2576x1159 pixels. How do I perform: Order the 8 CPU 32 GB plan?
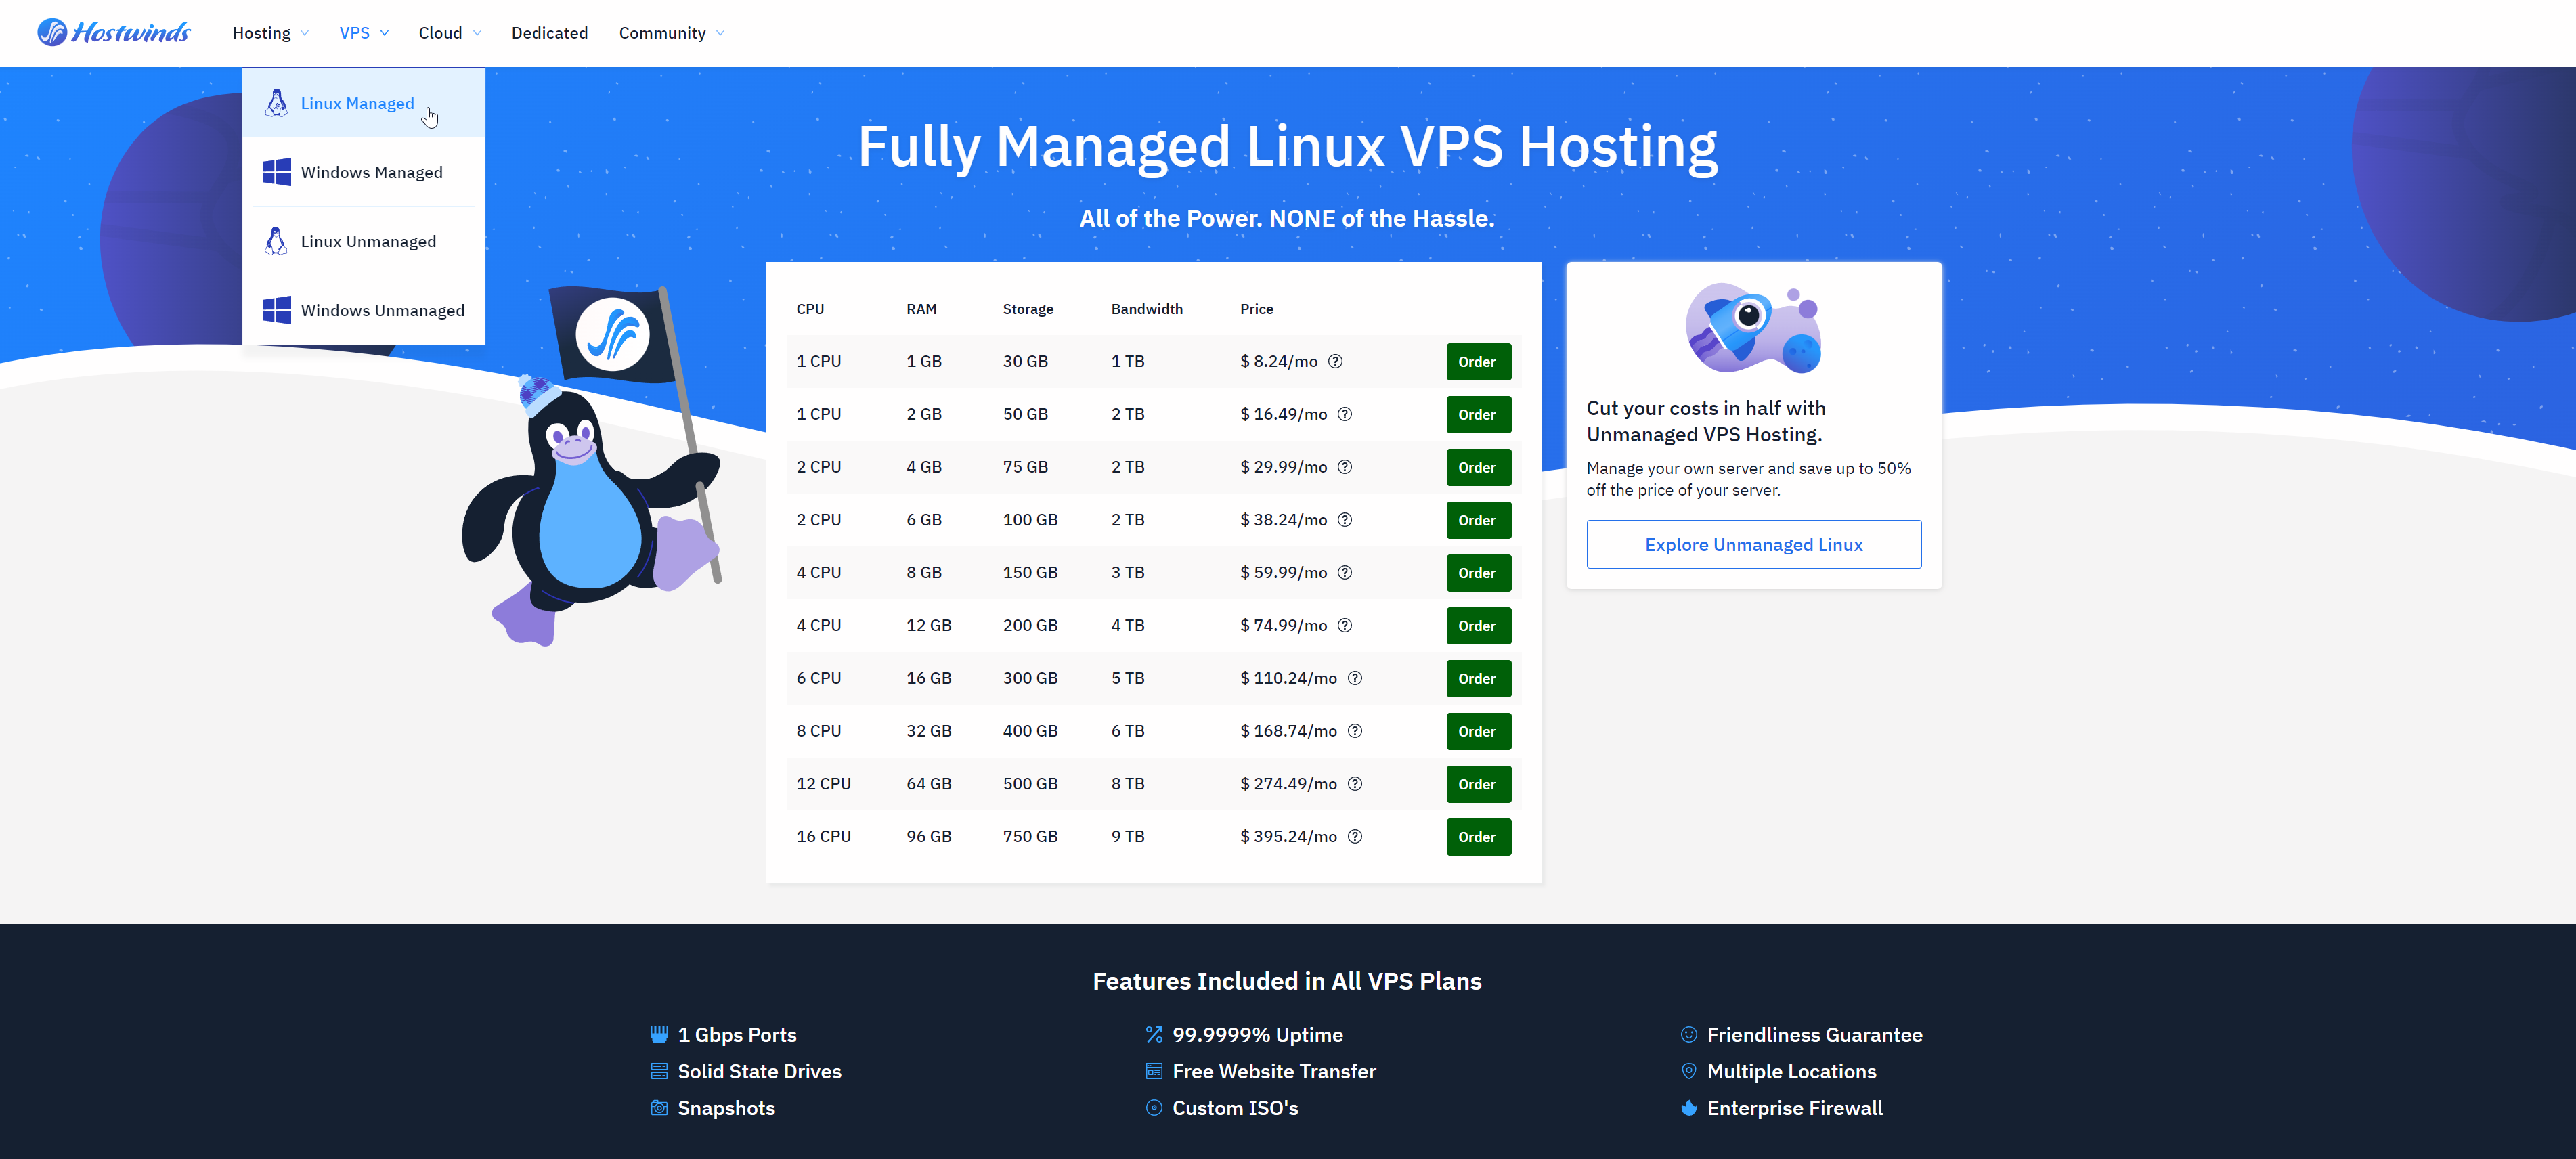[1478, 731]
